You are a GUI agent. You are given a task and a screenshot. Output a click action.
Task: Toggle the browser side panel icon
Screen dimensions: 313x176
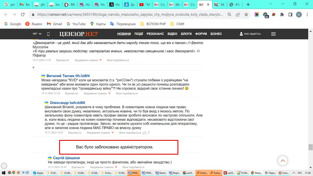pyautogui.click(x=290, y=14)
